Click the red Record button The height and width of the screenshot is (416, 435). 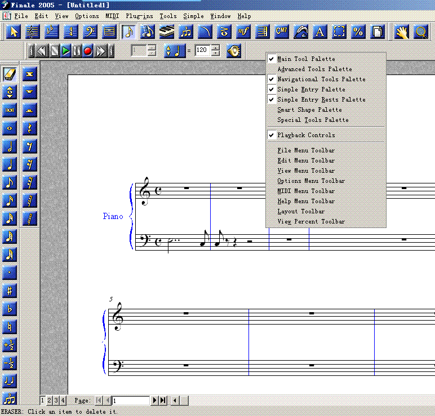[x=88, y=51]
